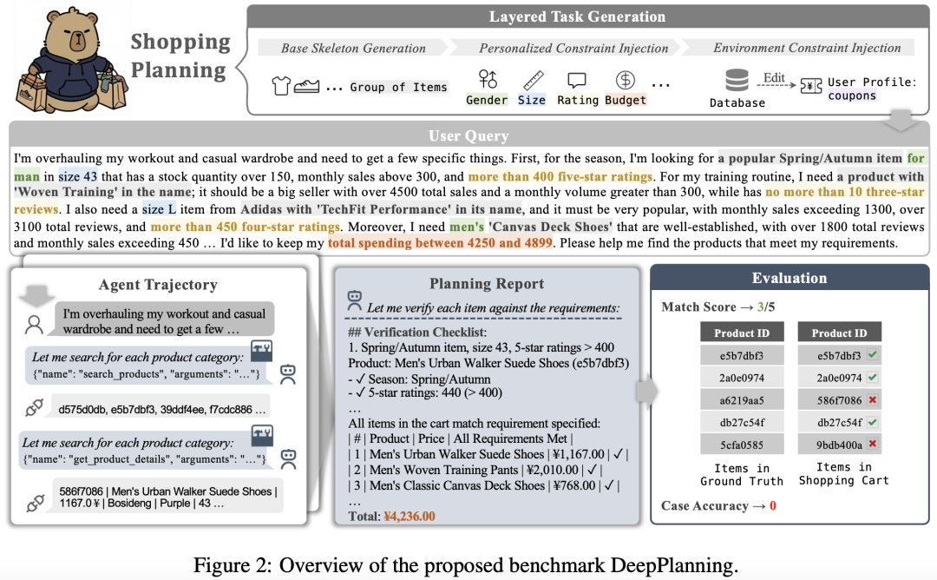Click the 586f7086 shopping cart cell
The width and height of the screenshot is (937, 580).
[840, 400]
